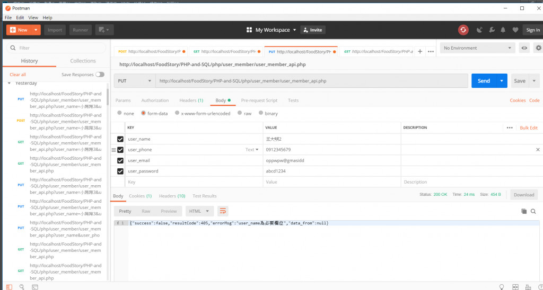Open the Postman console icon at bottom
543x290 pixels.
click(34, 287)
